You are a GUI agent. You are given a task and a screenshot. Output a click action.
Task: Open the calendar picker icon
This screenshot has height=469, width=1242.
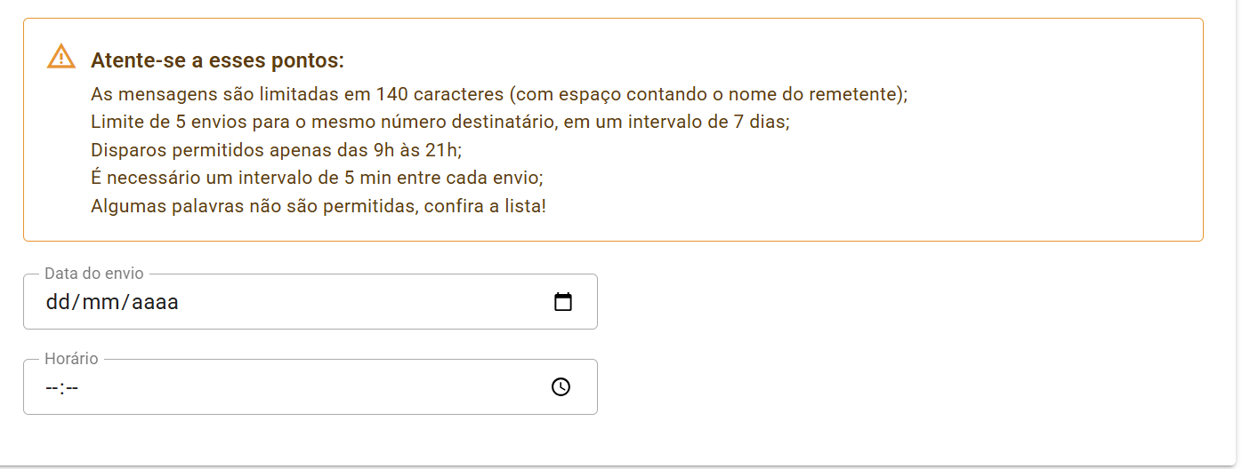pos(562,302)
